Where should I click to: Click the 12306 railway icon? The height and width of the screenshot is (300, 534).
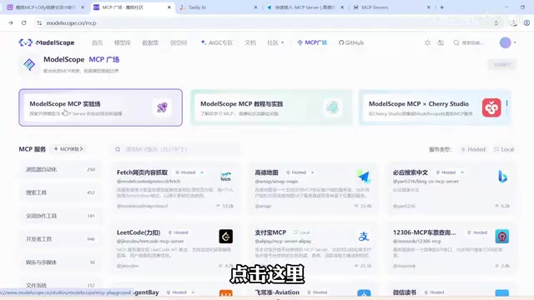click(x=502, y=237)
